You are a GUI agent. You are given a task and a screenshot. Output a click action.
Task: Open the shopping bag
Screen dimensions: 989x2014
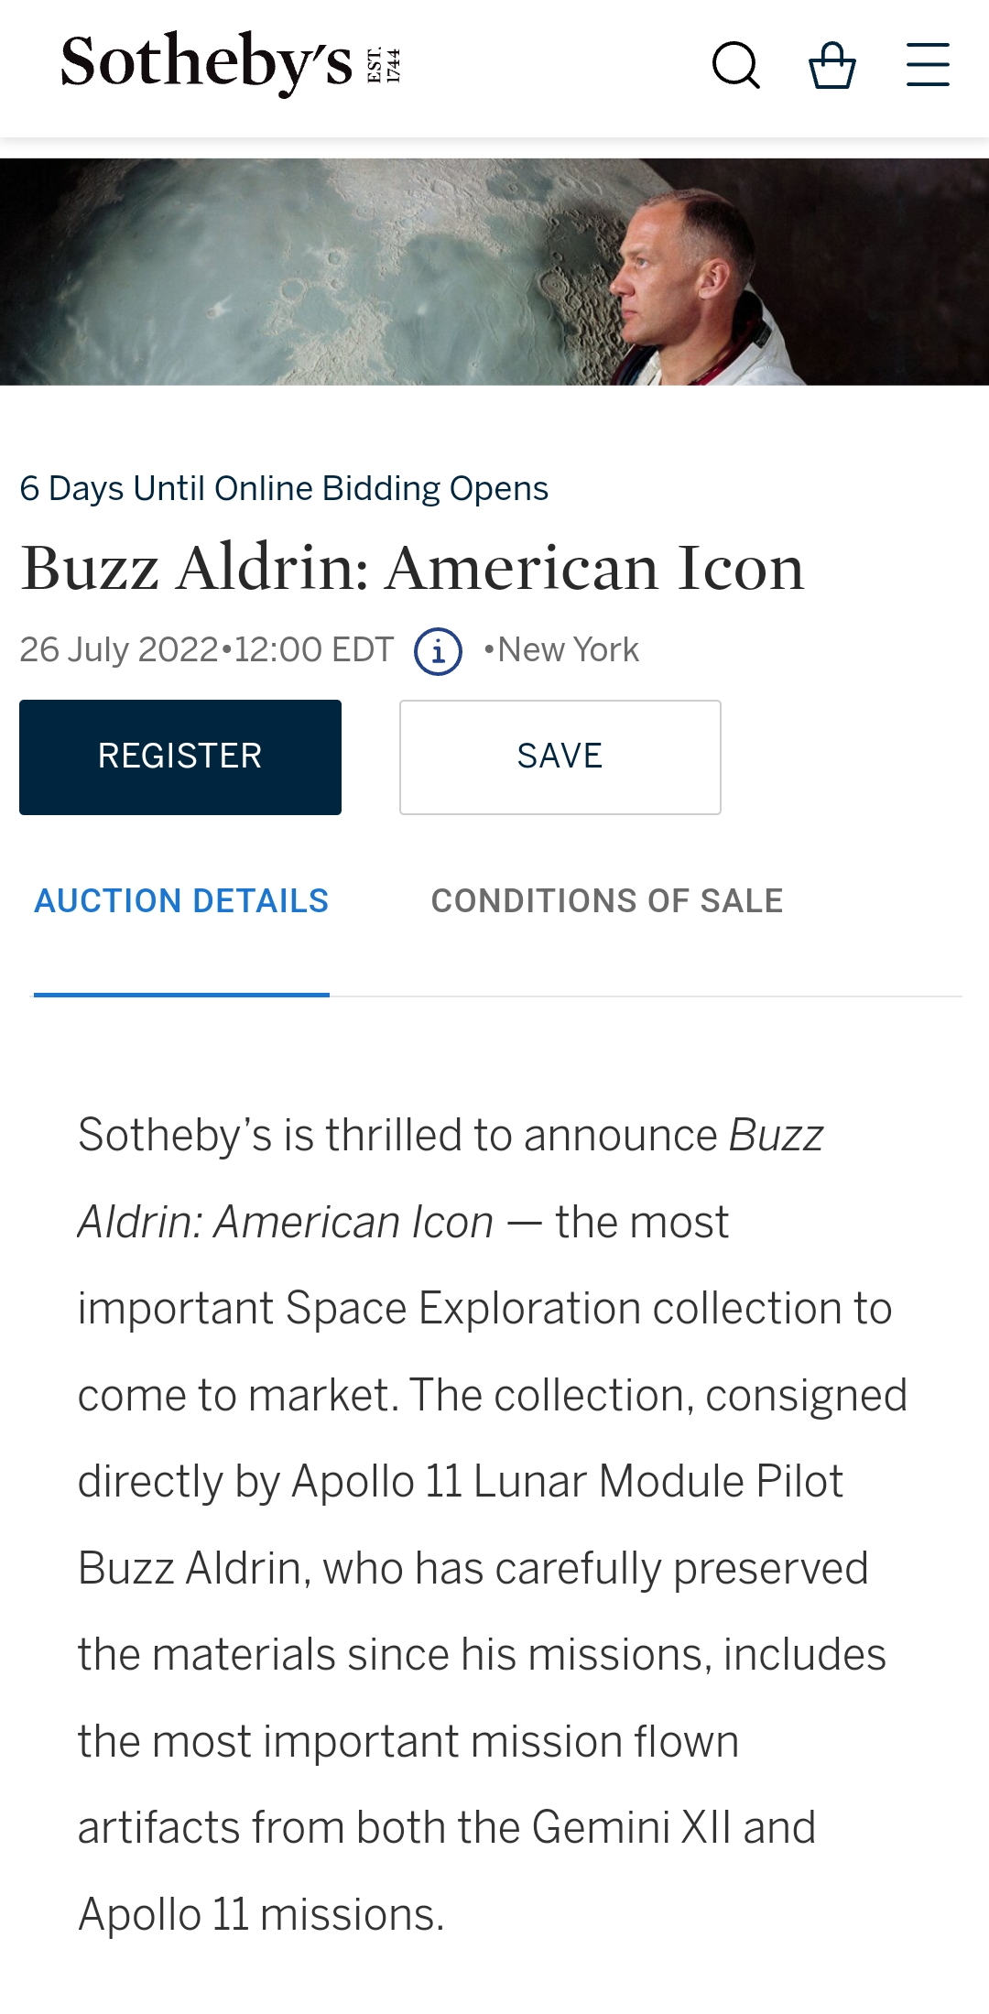click(x=831, y=65)
